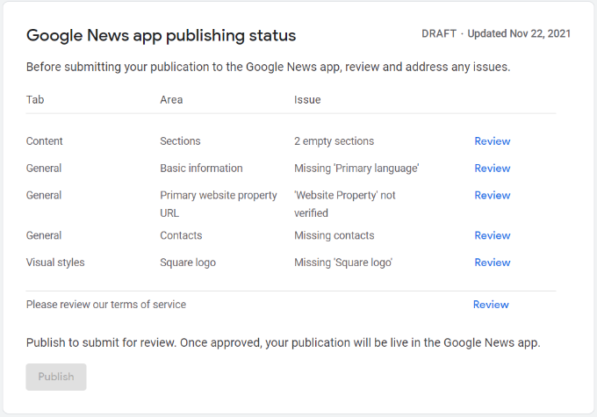Click the Issue column header
Screen dimensions: 597x417
[307, 100]
